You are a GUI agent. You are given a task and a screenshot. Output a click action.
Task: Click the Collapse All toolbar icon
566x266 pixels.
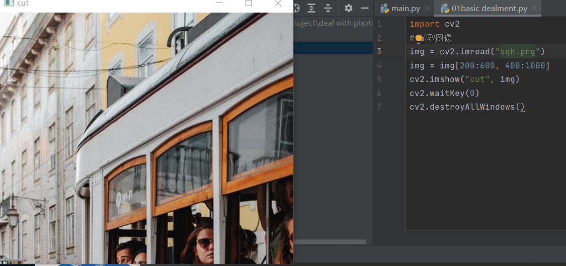(x=328, y=8)
